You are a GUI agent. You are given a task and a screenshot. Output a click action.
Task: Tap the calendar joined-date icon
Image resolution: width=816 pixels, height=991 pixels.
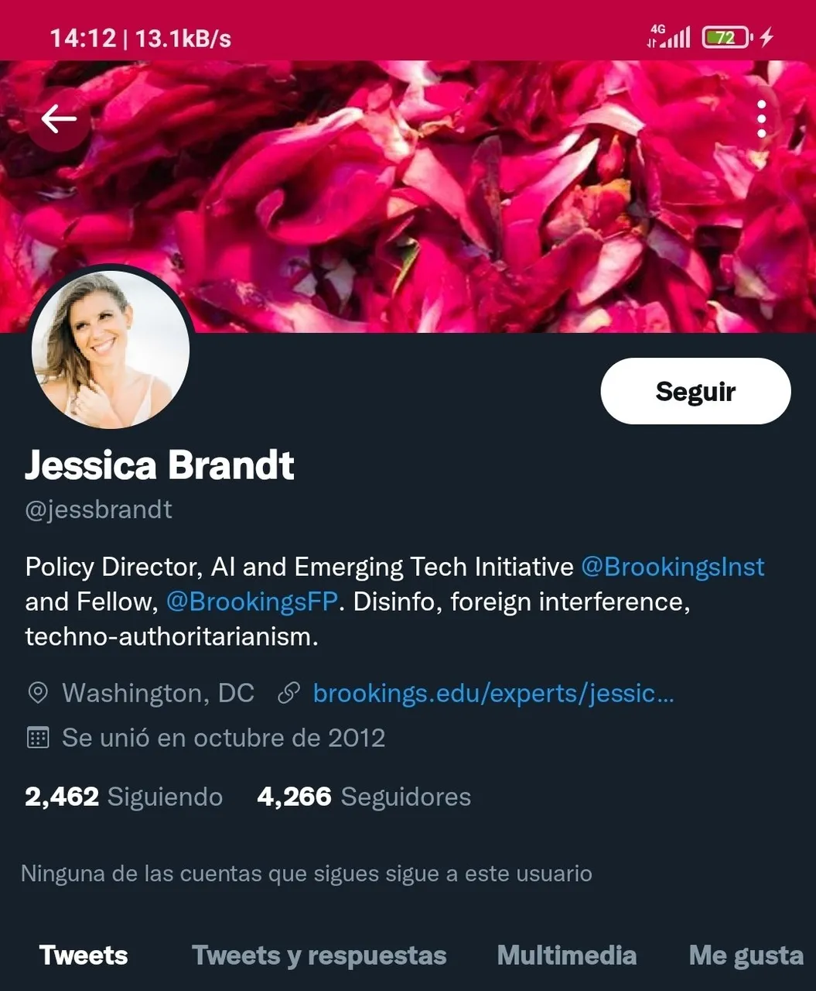[38, 738]
